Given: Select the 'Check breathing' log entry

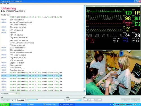Looking at the screenshot, I should tap(16, 65).
